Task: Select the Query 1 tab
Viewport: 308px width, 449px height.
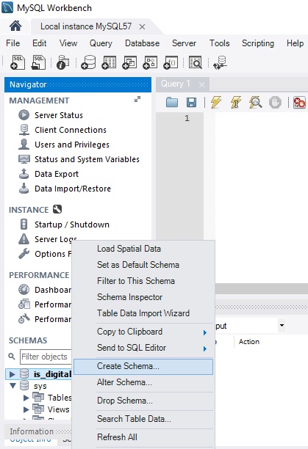Action: [176, 84]
